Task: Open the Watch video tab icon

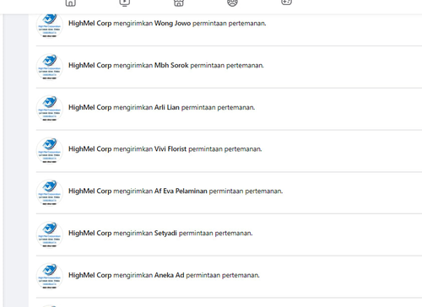Action: coord(124,3)
